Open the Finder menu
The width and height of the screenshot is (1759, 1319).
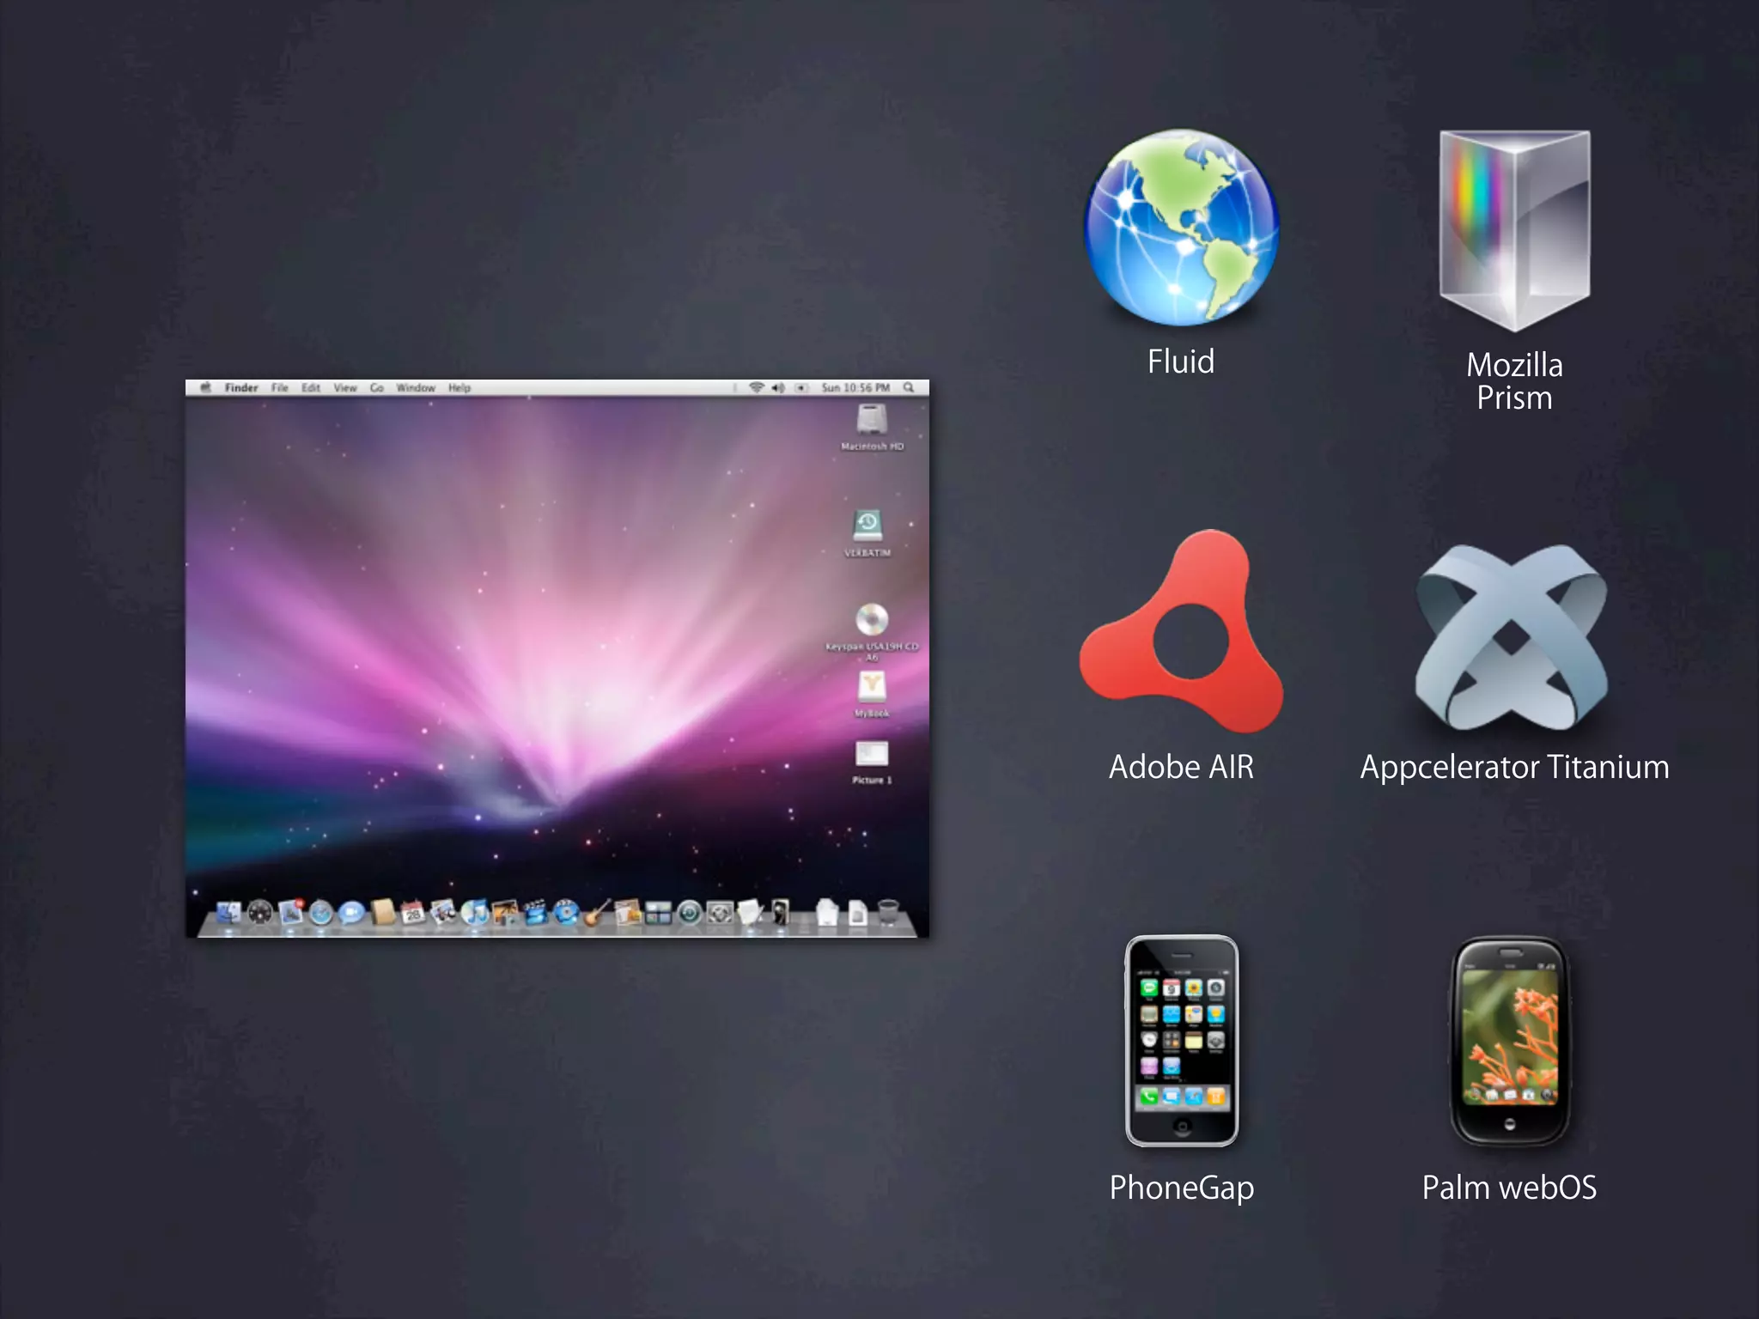coord(241,388)
